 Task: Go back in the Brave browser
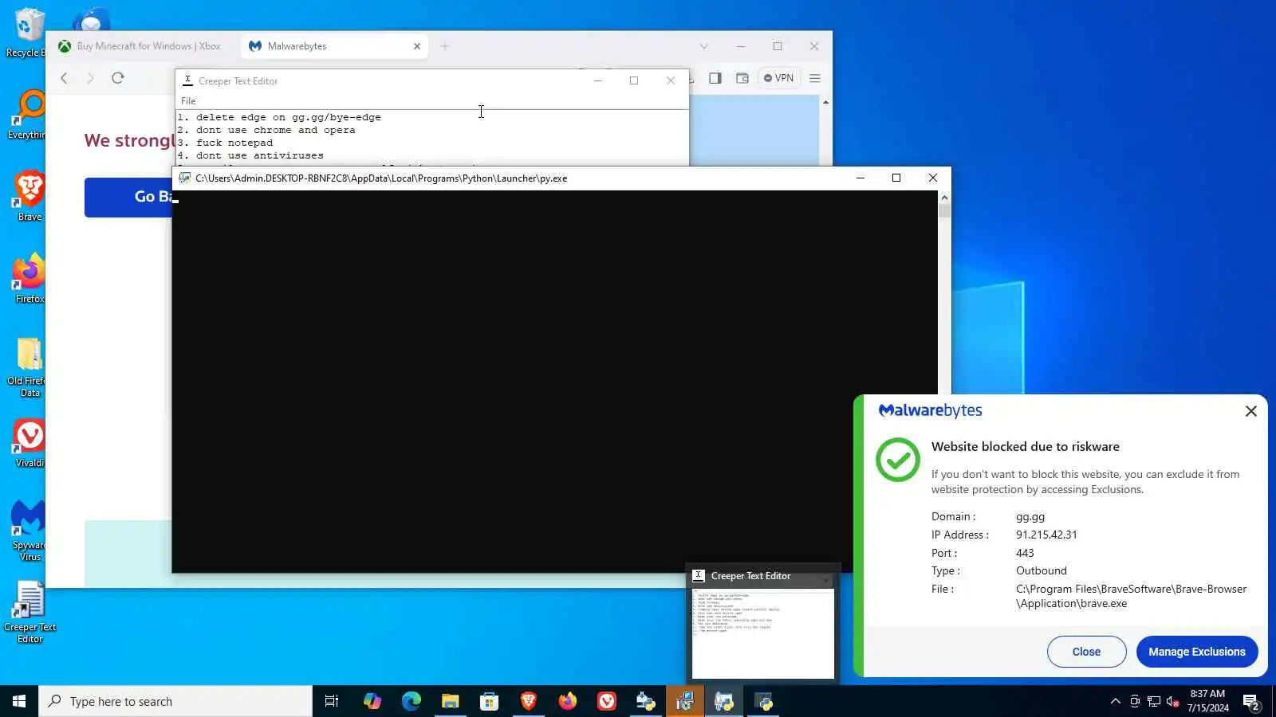(x=65, y=78)
